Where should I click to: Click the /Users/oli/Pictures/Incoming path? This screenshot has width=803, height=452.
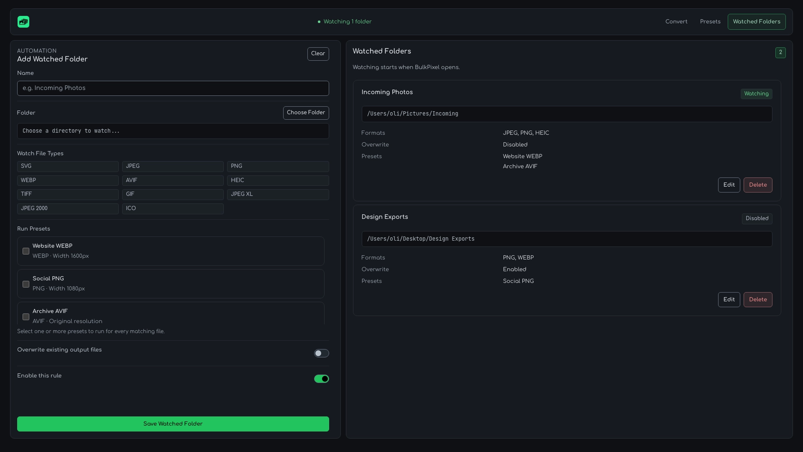pos(567,114)
